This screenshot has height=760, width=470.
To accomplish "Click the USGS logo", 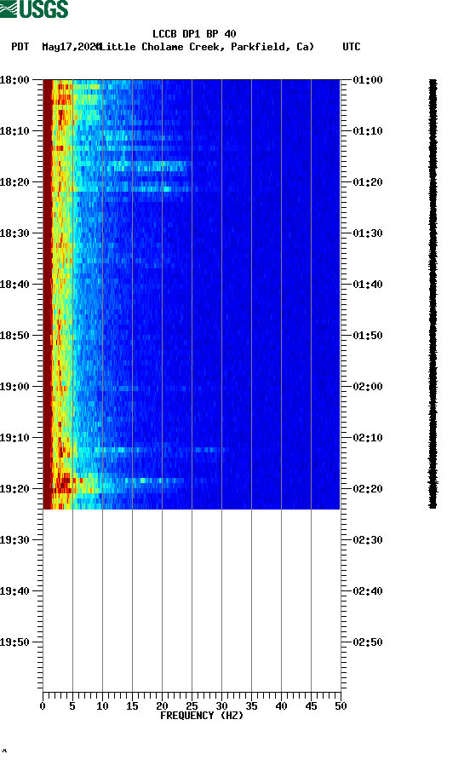I will pyautogui.click(x=34, y=9).
